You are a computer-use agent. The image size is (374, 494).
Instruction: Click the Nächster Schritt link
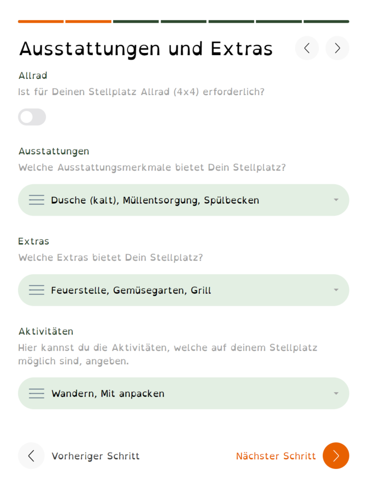(x=276, y=455)
